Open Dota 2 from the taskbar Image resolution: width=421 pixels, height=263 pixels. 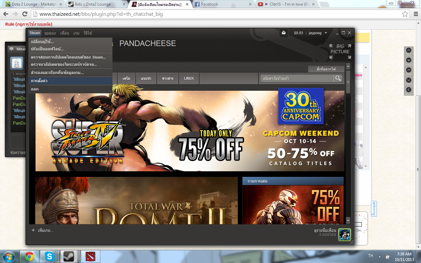[90, 256]
